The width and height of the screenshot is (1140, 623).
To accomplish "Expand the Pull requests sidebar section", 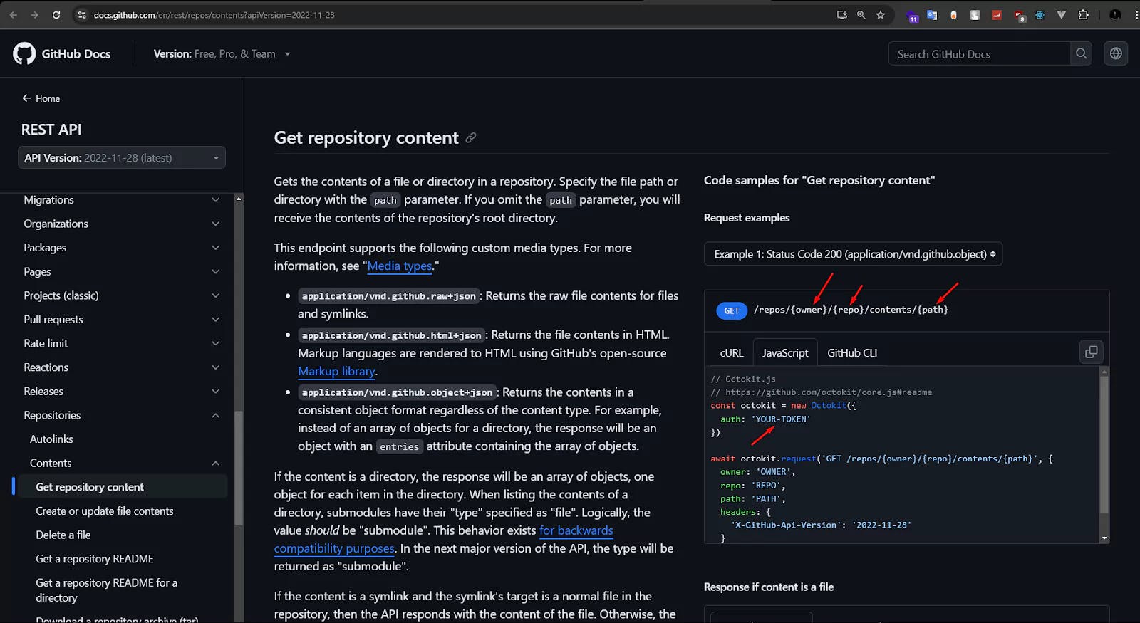I will (122, 320).
